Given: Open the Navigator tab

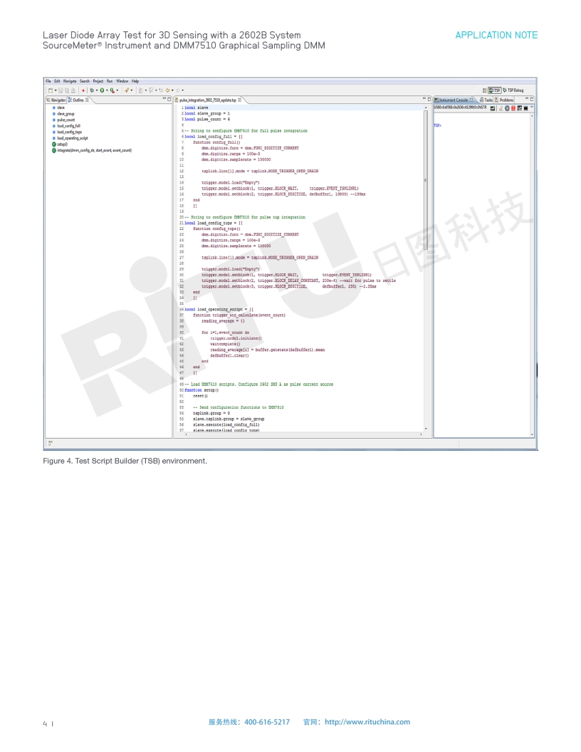Looking at the screenshot, I should coord(55,100).
